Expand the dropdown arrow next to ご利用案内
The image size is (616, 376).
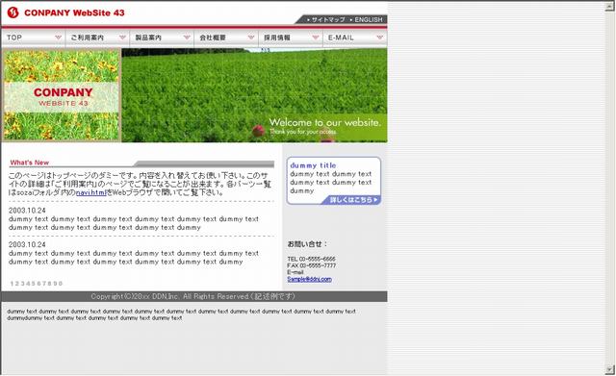pyautogui.click(x=122, y=38)
